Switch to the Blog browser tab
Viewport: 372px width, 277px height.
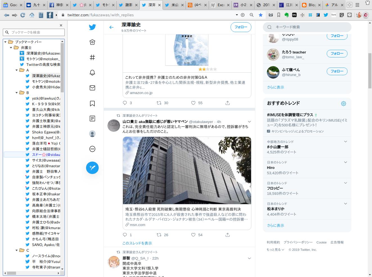[311, 5]
